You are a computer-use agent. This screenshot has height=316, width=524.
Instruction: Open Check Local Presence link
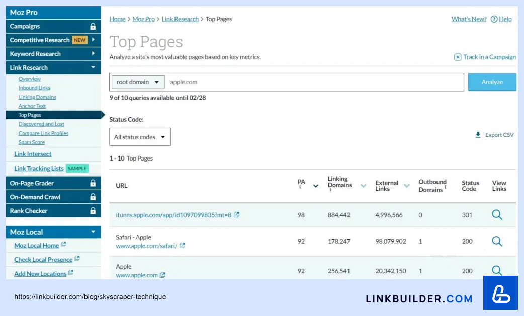43,260
